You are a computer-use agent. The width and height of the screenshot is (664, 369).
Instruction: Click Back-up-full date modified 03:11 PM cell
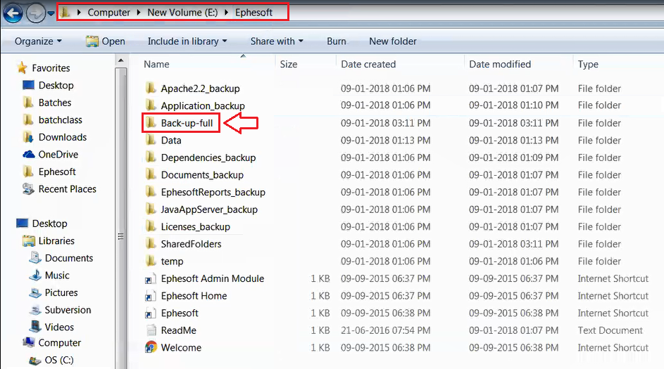pyautogui.click(x=513, y=124)
